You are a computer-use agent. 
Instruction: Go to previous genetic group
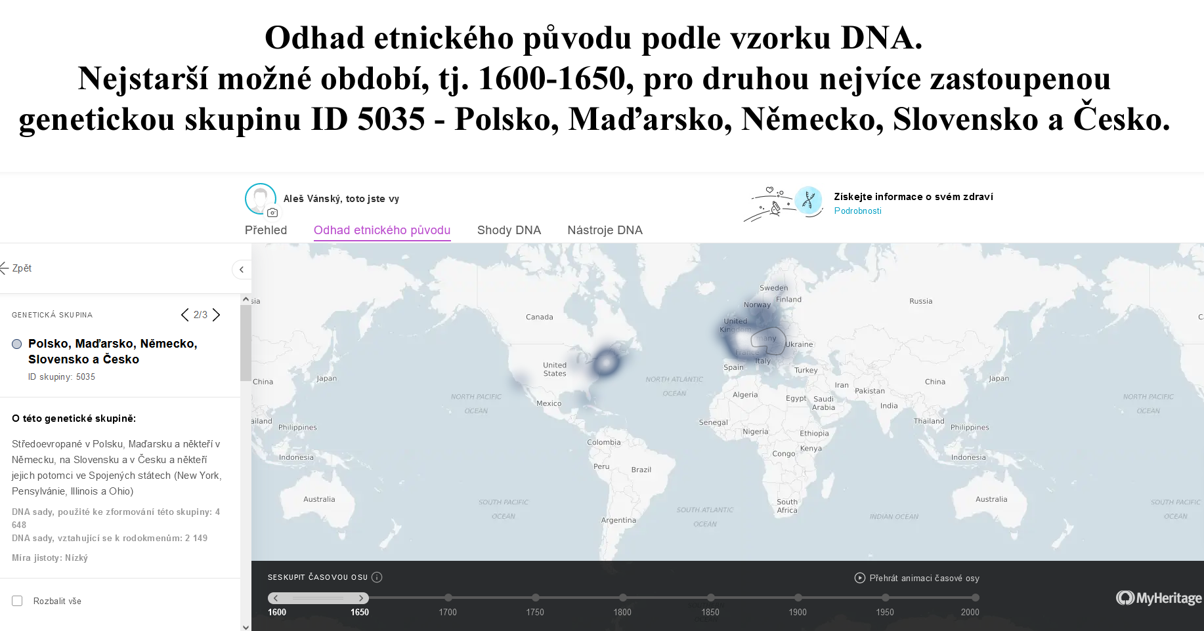point(184,315)
